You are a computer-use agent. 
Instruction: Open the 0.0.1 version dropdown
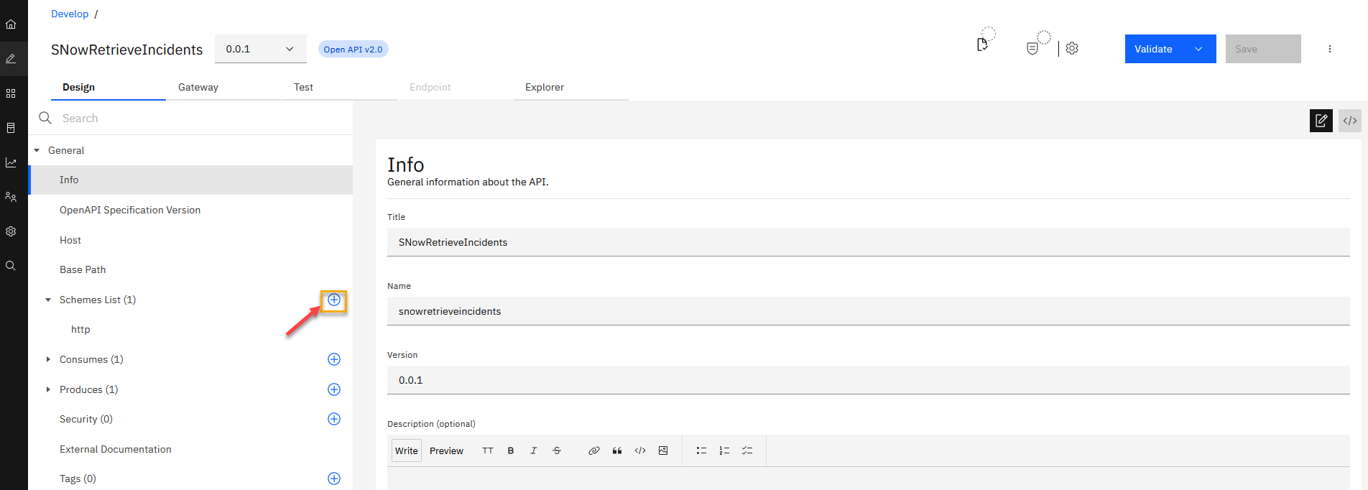pyautogui.click(x=260, y=49)
